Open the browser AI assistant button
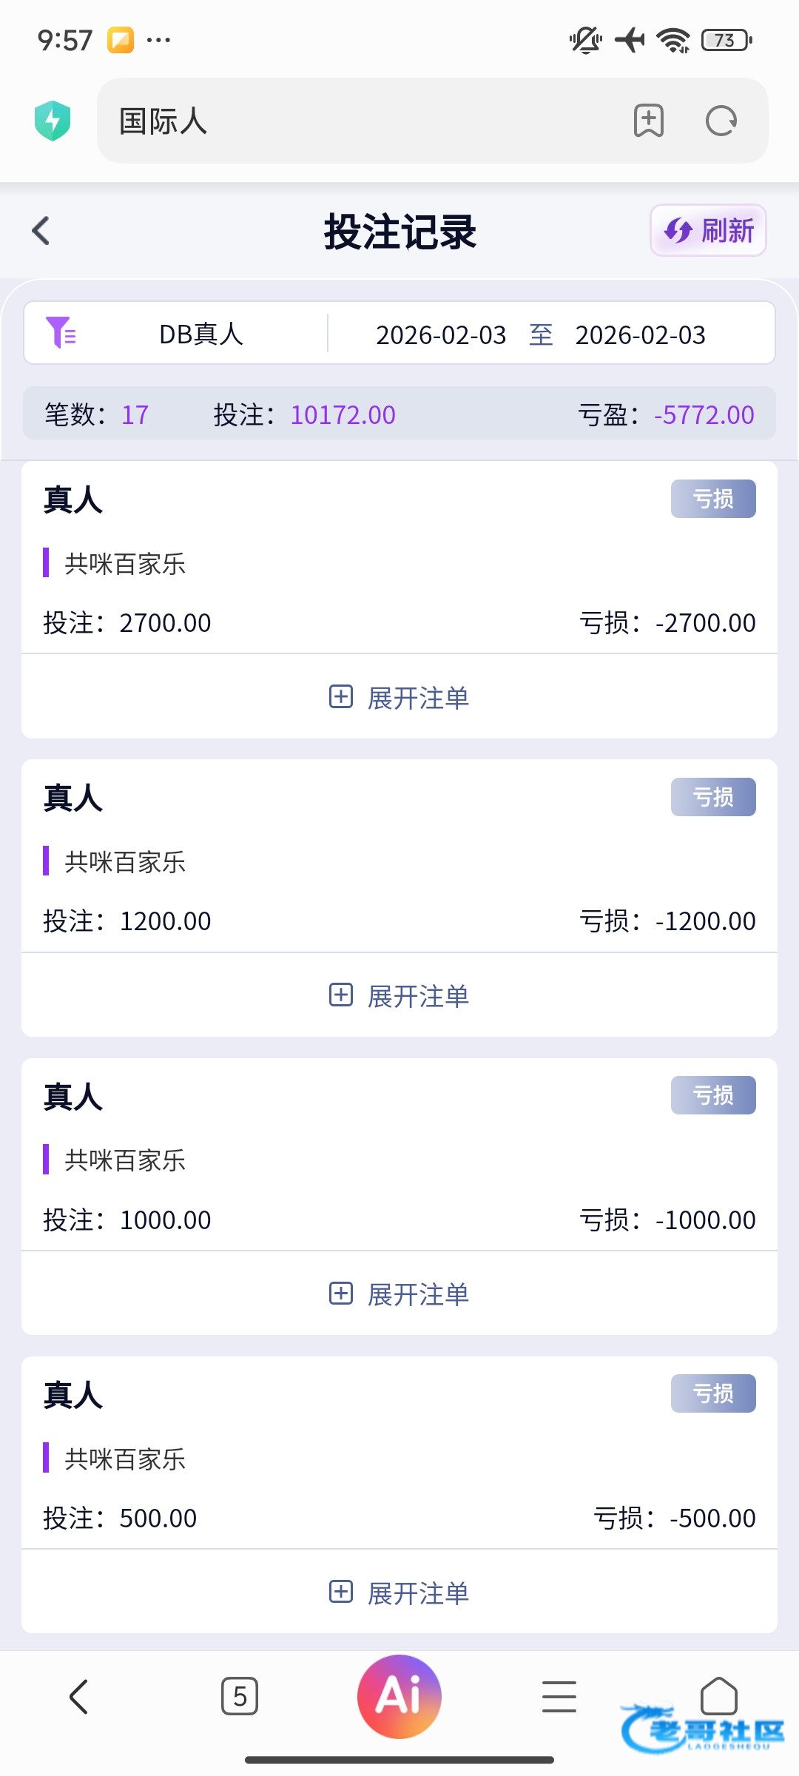This screenshot has width=799, height=1776. [x=399, y=1696]
